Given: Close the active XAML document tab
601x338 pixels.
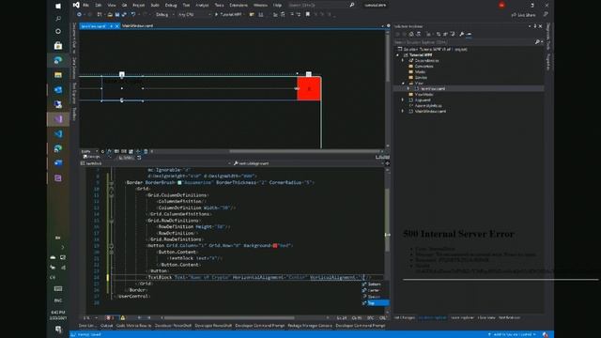Looking at the screenshot, I should point(116,26).
